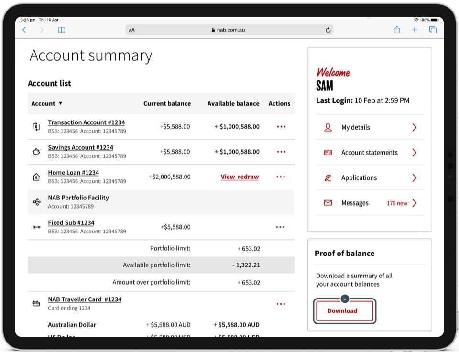
Task: Open actions menu for Savings Account
Action: [281, 152]
